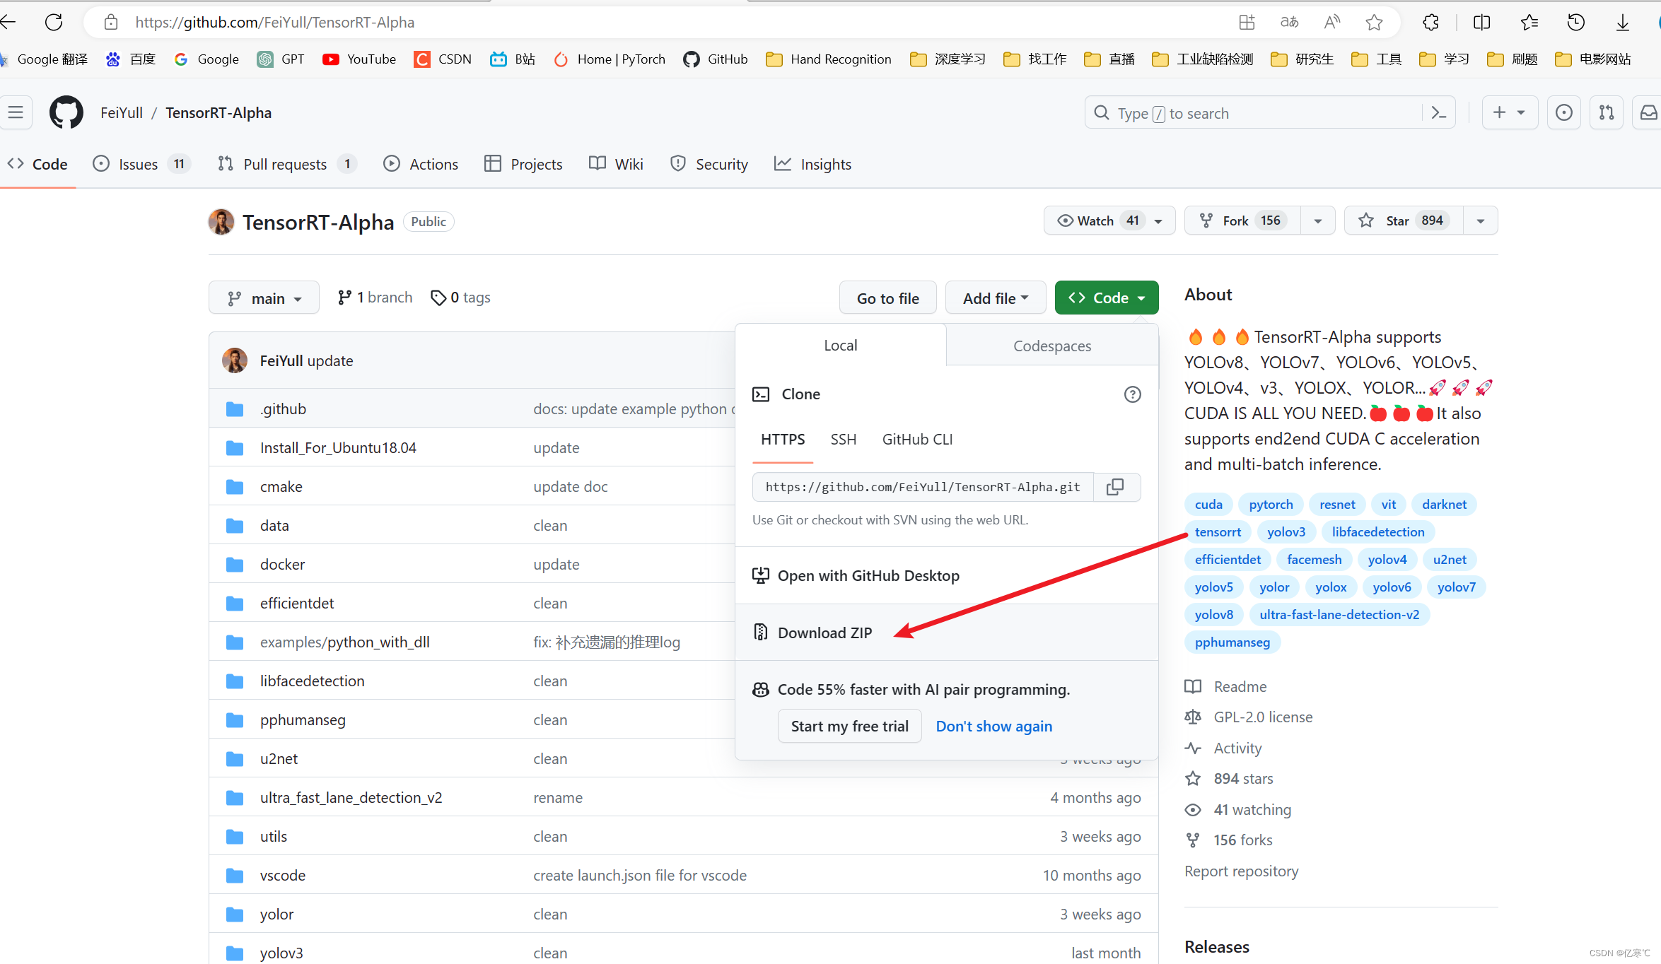Open the notifications inbox icon
Image resolution: width=1661 pixels, height=964 pixels.
(x=1648, y=113)
